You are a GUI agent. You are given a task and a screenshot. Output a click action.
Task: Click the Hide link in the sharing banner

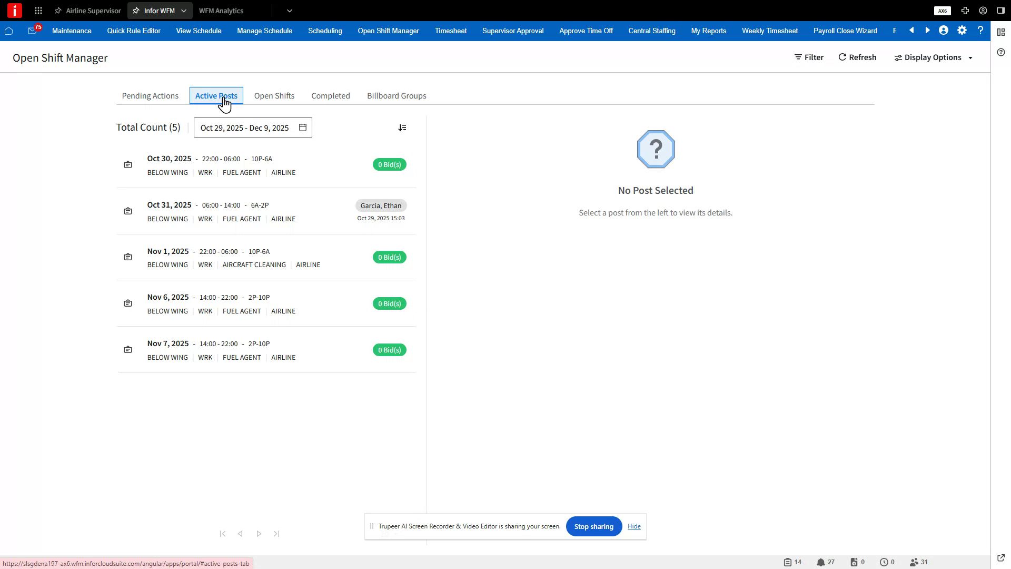click(x=634, y=526)
